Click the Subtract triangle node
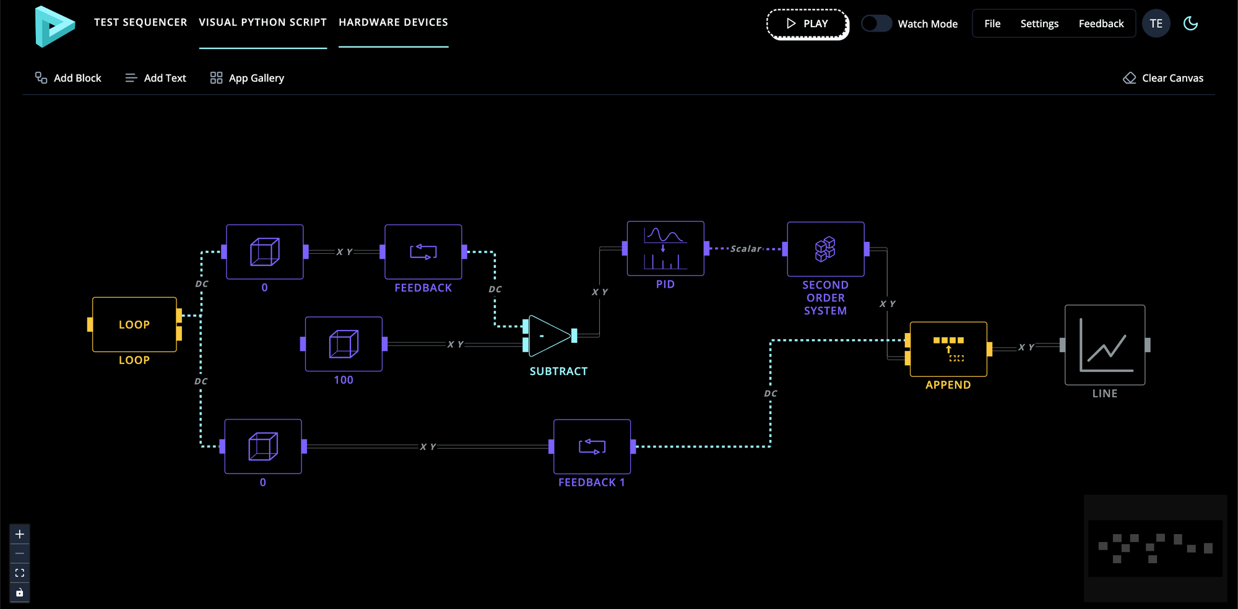This screenshot has width=1238, height=609. [548, 336]
